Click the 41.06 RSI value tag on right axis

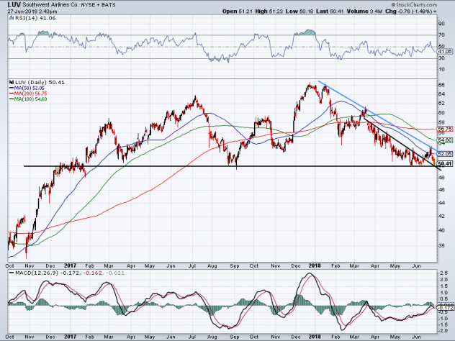[x=445, y=51]
